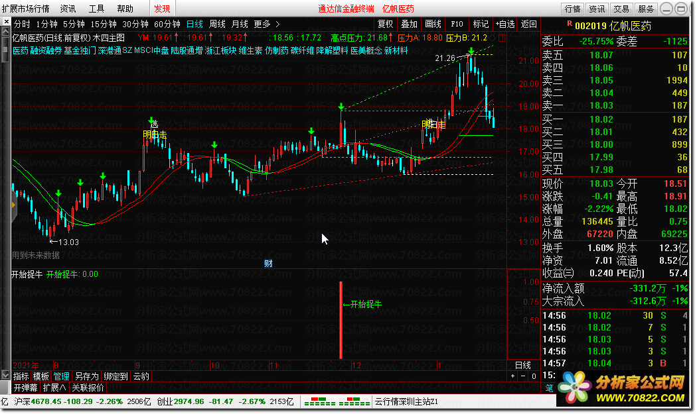Click the red 开始捉牛 signal bar
This screenshot has height=414, width=697.
(341, 320)
